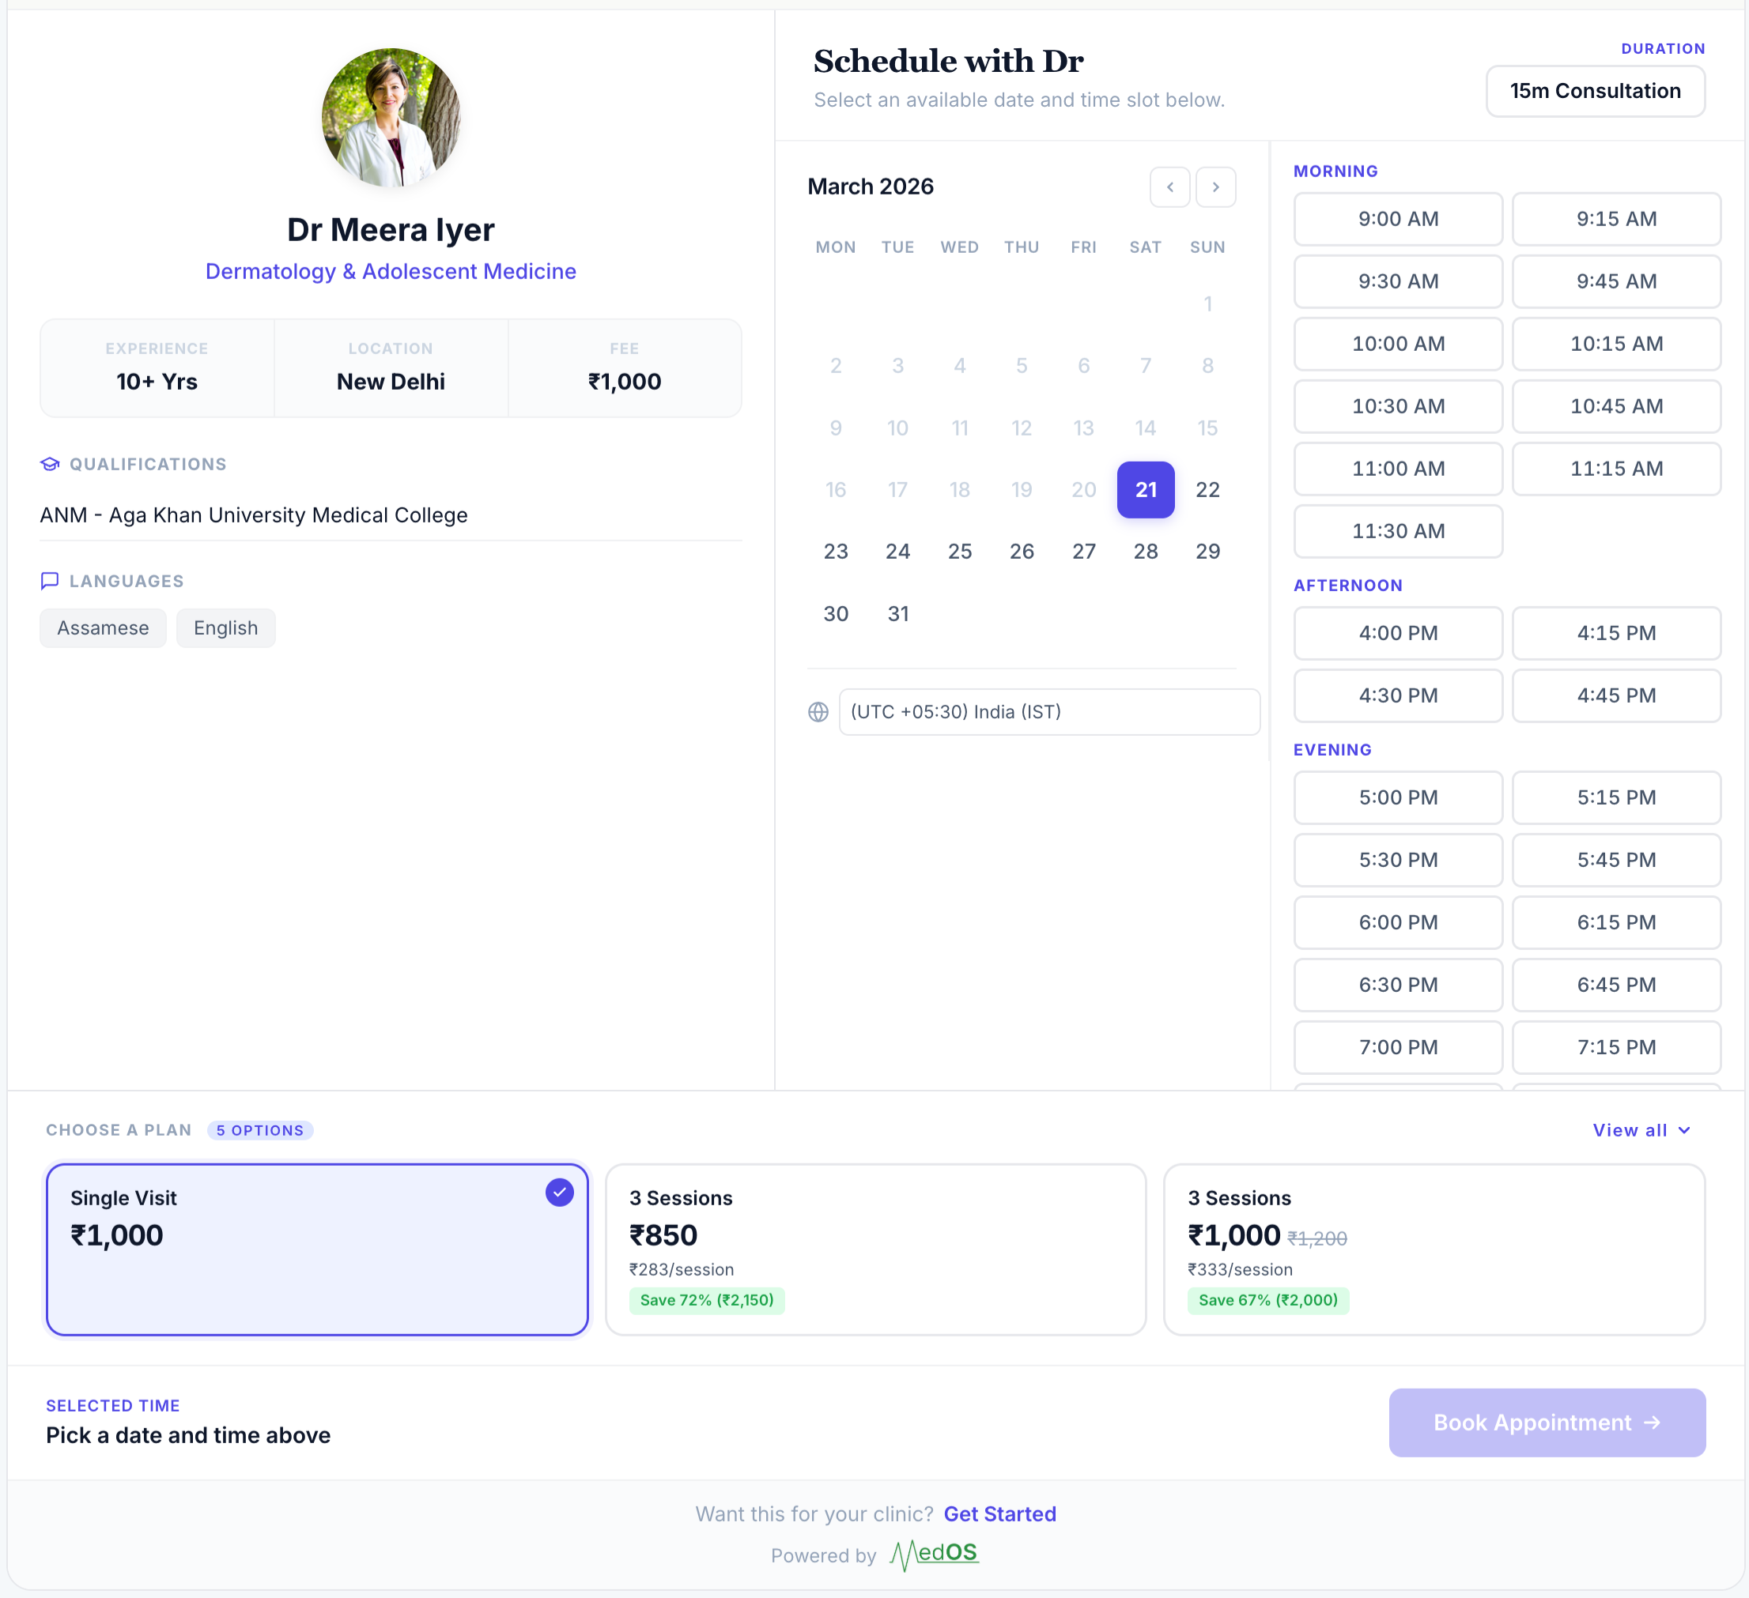Click the Book Appointment button

click(1547, 1422)
